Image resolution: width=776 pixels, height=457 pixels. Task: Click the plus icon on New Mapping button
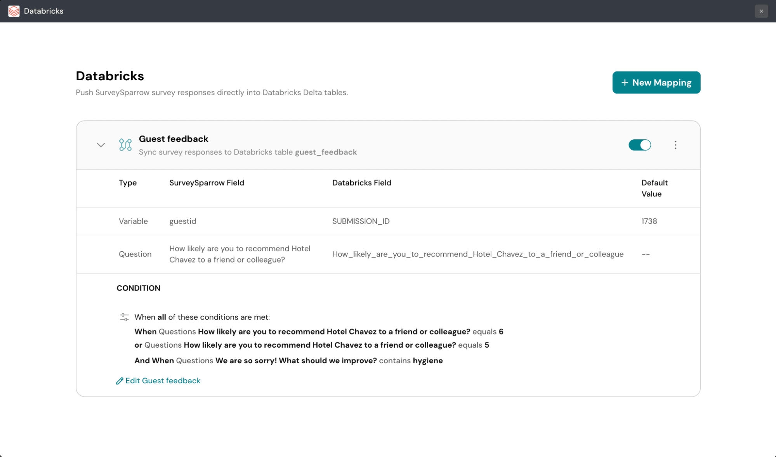624,83
